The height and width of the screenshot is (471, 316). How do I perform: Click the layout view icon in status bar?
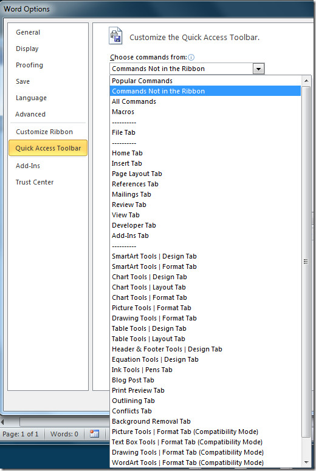click(x=94, y=434)
